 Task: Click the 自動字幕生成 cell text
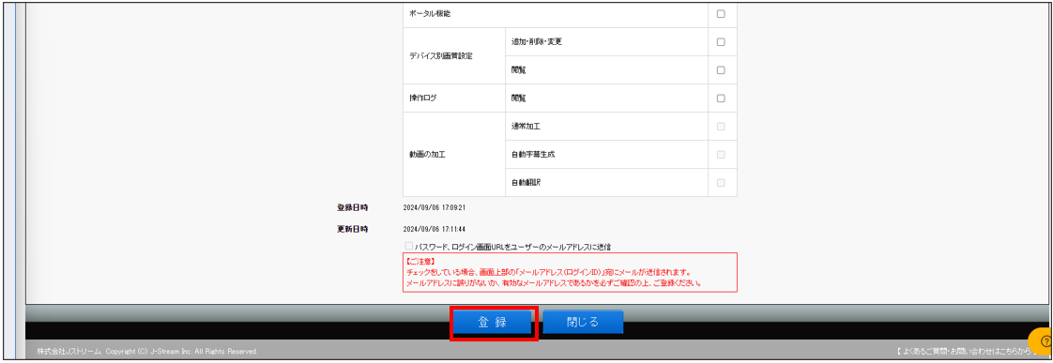pos(533,155)
